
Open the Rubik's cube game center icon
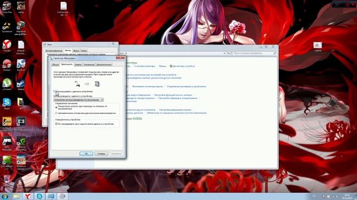point(21,27)
